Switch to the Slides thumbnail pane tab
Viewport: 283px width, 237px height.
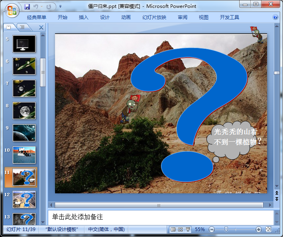pos(9,27)
